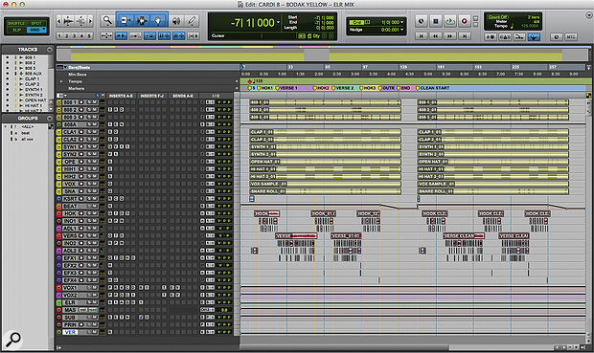The image size is (594, 353).
Task: Select the first HOOK vocal clip
Action: coord(267,213)
